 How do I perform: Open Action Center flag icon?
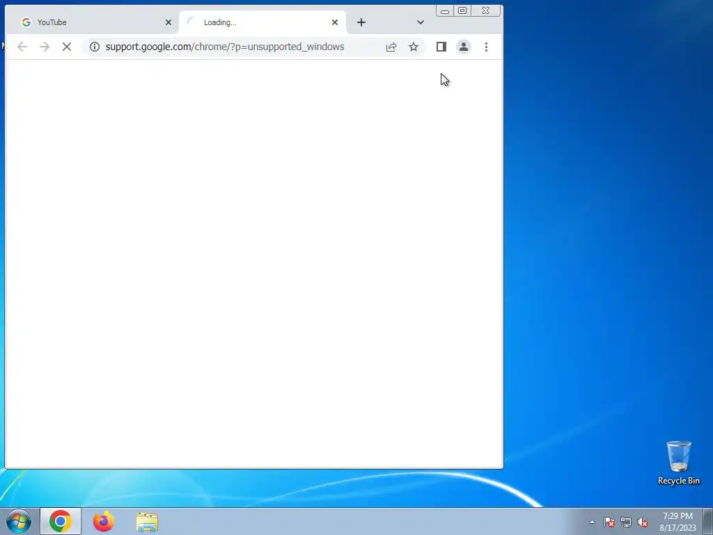click(x=609, y=522)
